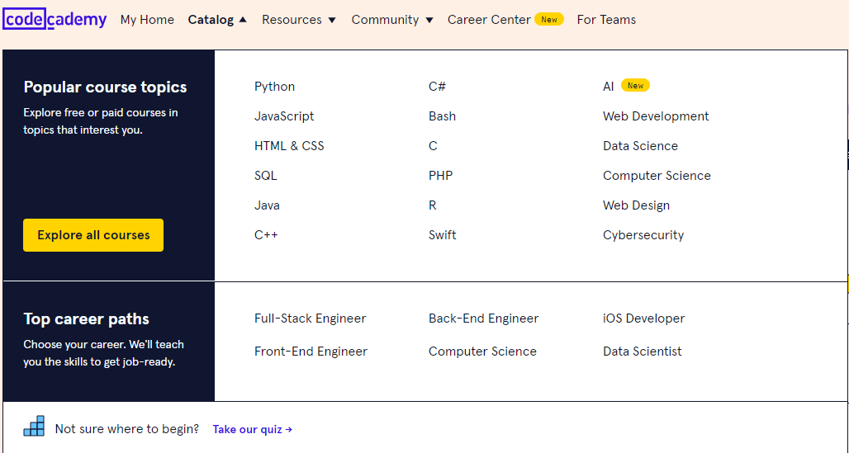Screen dimensions: 849x453
Task: Expand the Resources dropdown
Action: [x=299, y=20]
